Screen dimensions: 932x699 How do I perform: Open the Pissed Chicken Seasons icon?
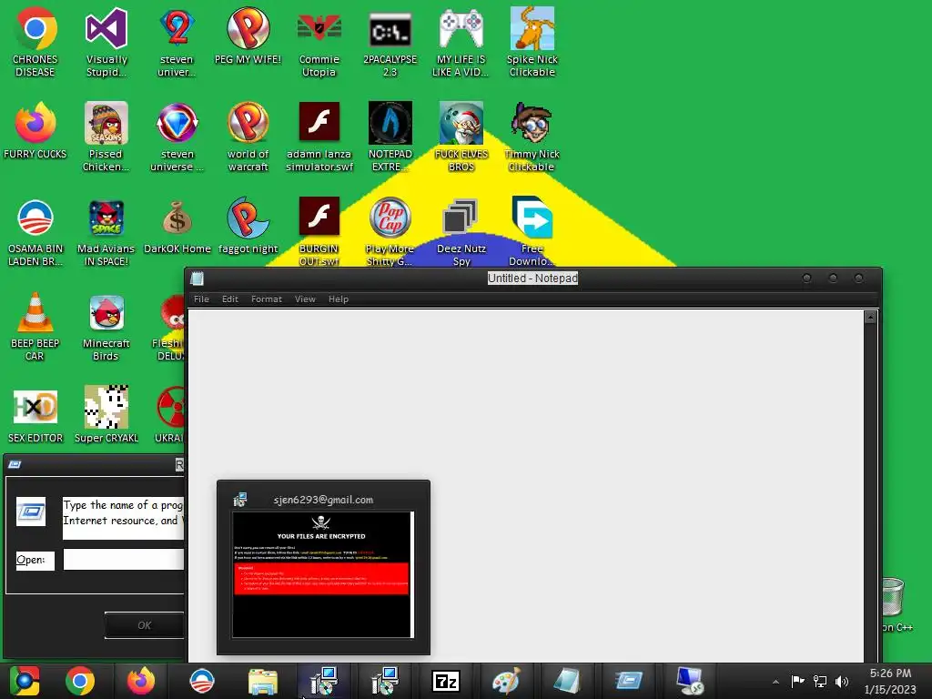[x=106, y=137]
